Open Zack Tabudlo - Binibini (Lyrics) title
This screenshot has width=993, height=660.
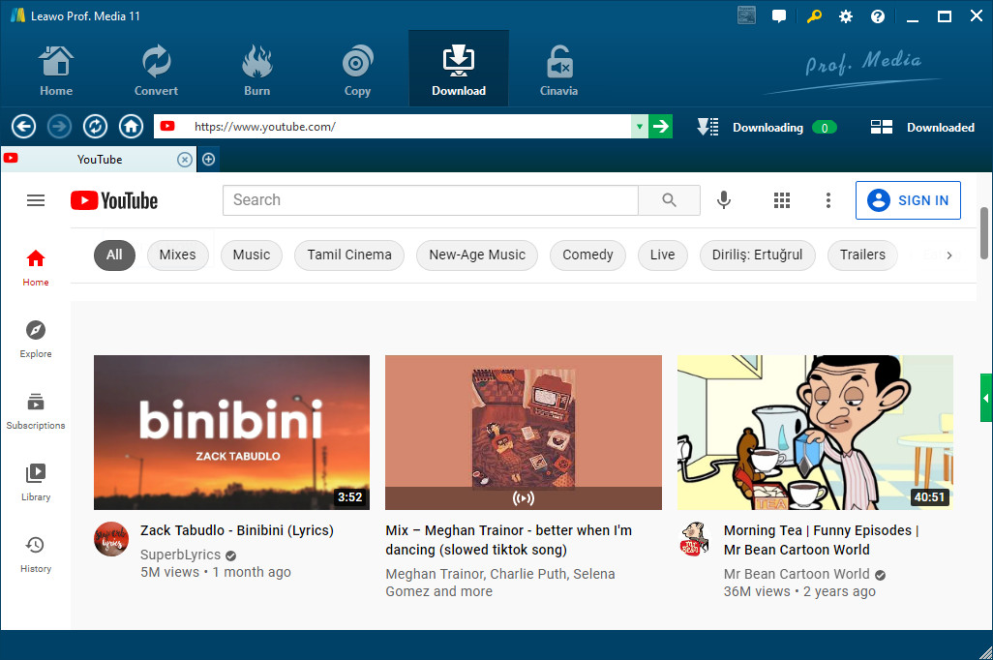pos(237,530)
